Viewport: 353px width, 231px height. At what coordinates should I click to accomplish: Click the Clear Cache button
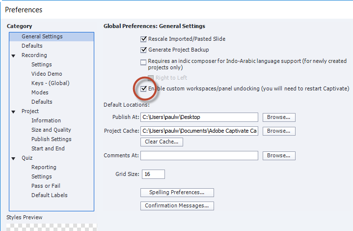click(162, 142)
